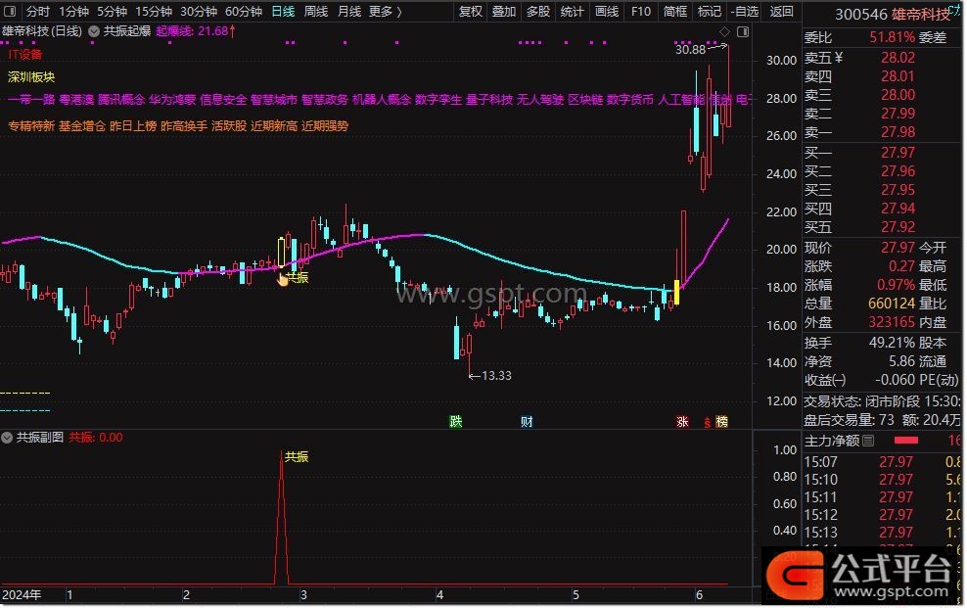Click the diamond marker icon above the chart
This screenshot has height=608, width=967.
pos(724,31)
